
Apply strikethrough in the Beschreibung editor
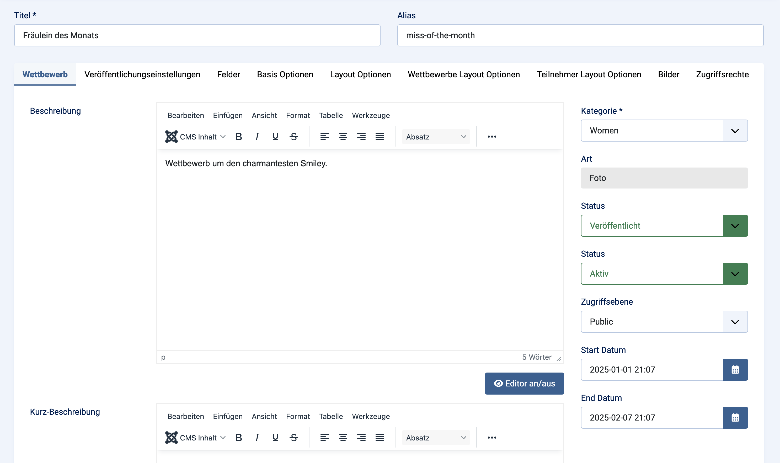tap(293, 137)
